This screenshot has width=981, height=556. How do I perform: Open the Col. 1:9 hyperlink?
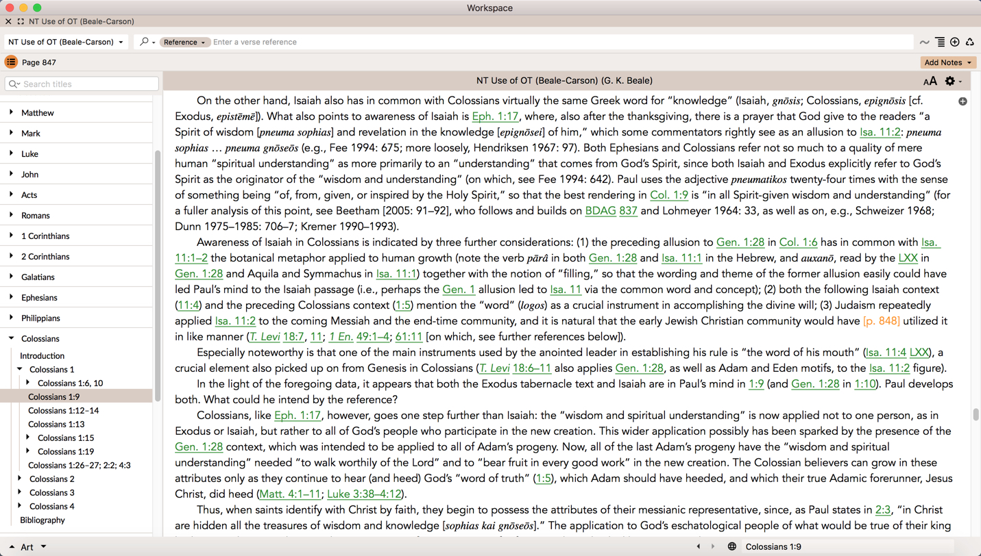[668, 195]
